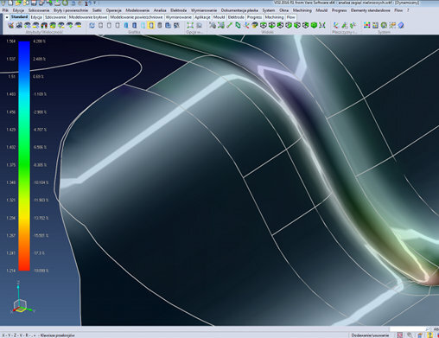
Task: Open the Elementy standardowe menu
Action: tap(370, 10)
